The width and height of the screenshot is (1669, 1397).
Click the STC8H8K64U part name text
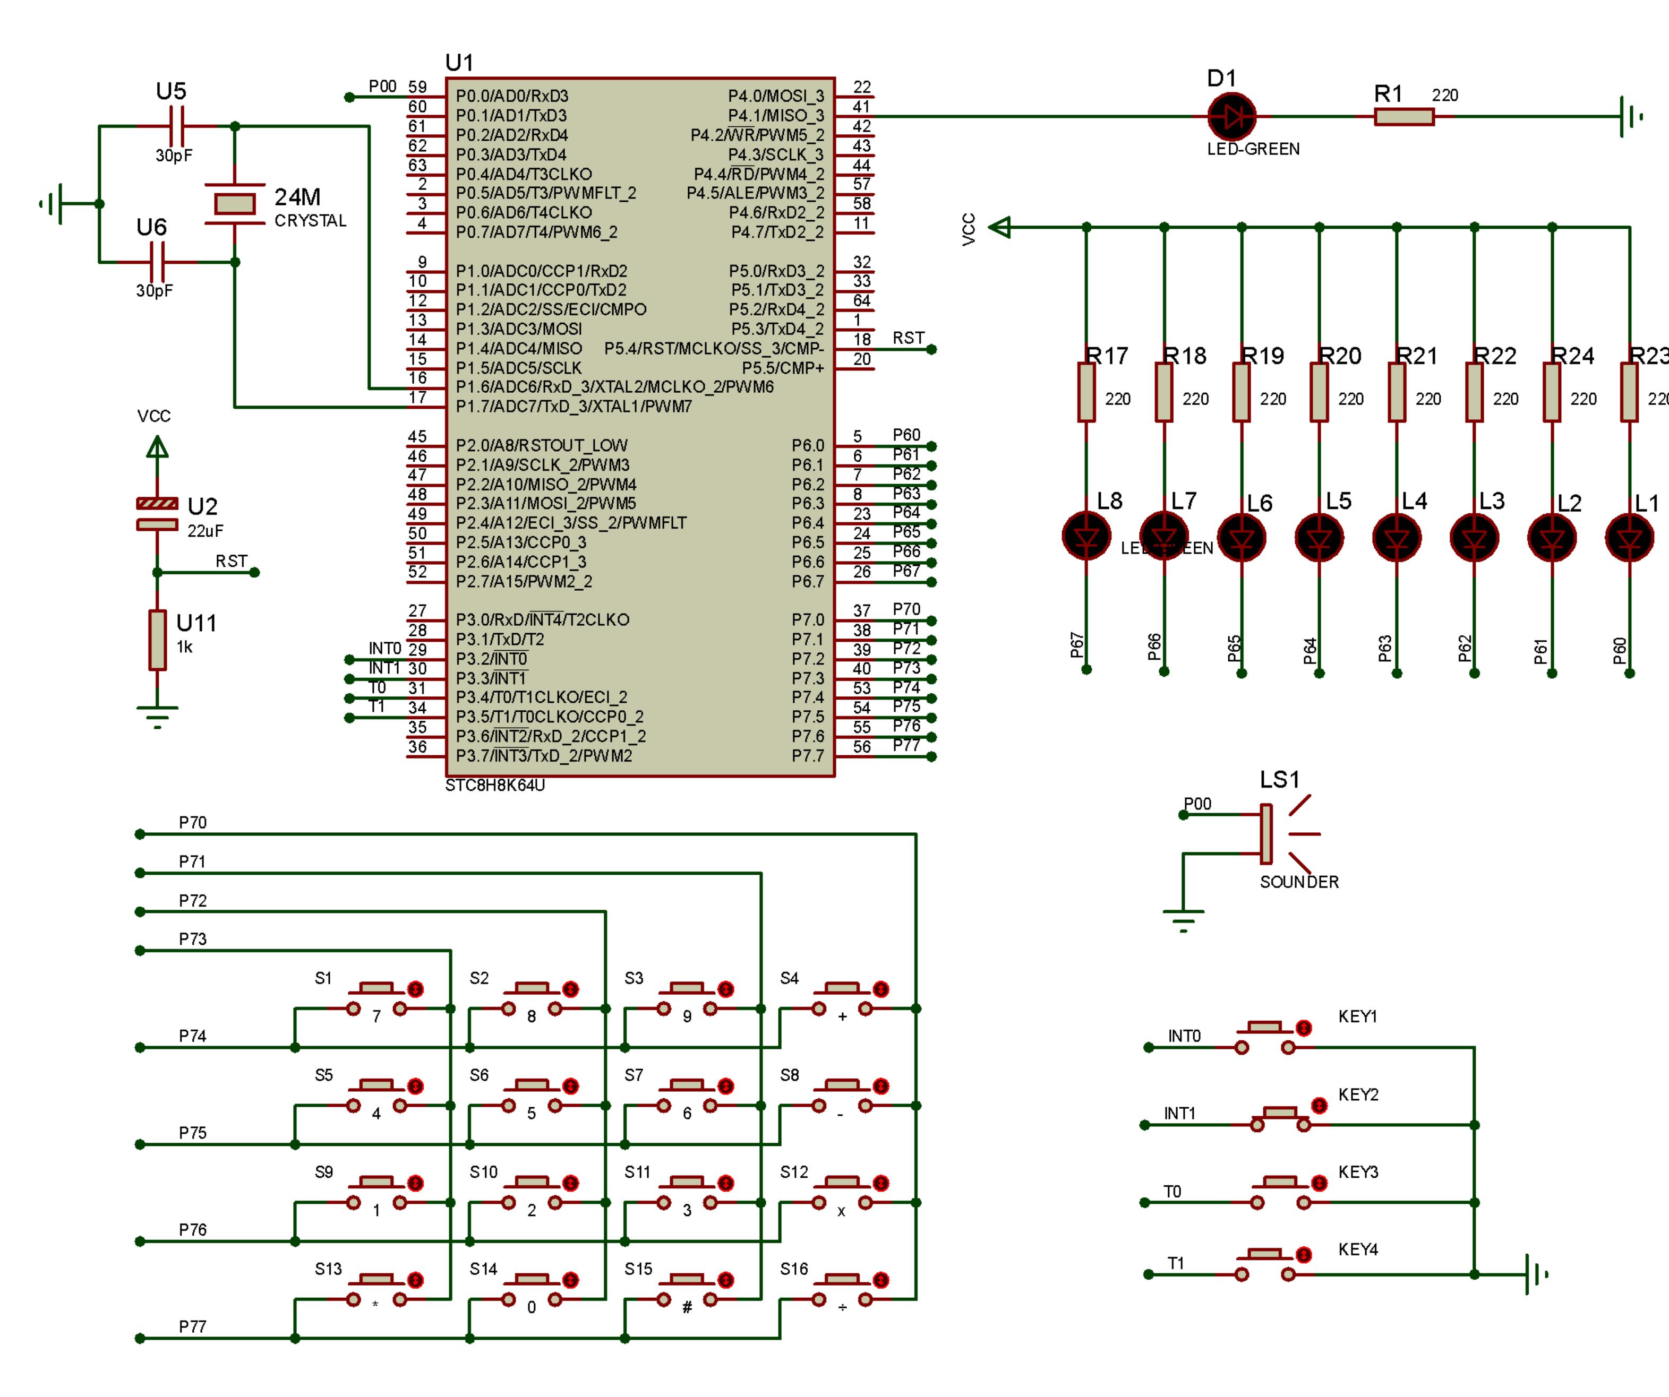pos(494,786)
